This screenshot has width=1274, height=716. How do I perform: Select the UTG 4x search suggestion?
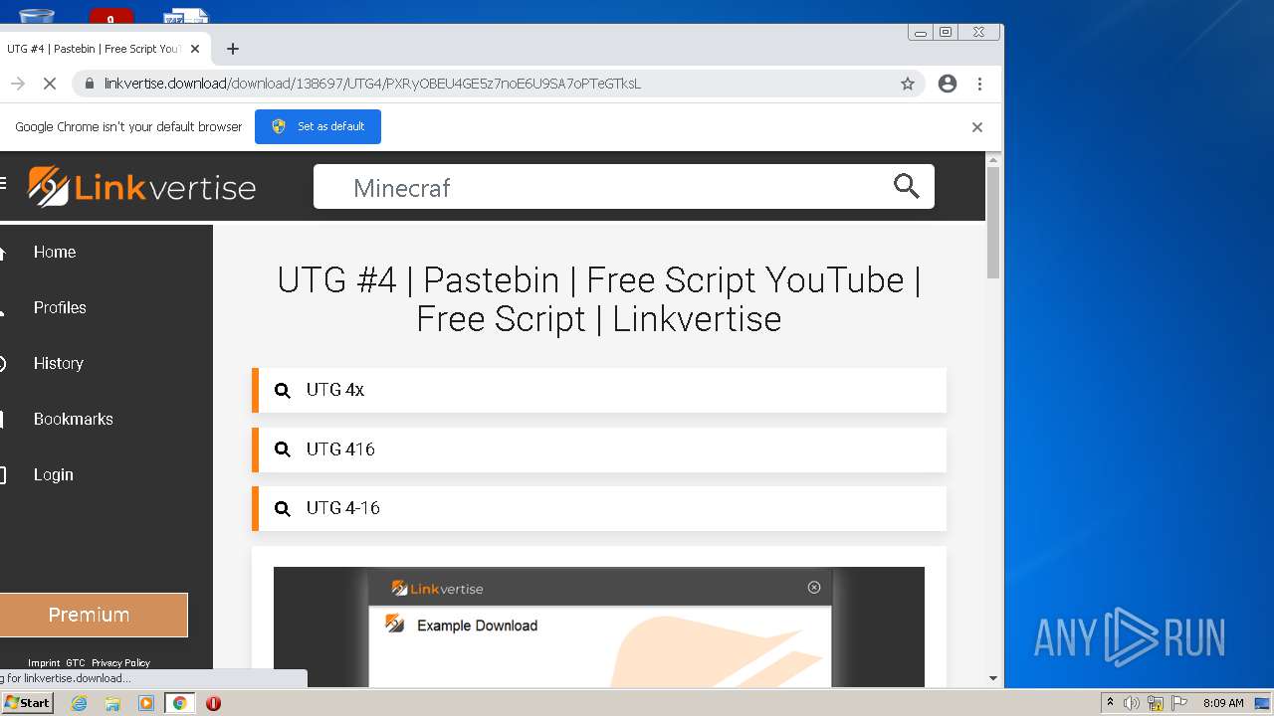[599, 390]
